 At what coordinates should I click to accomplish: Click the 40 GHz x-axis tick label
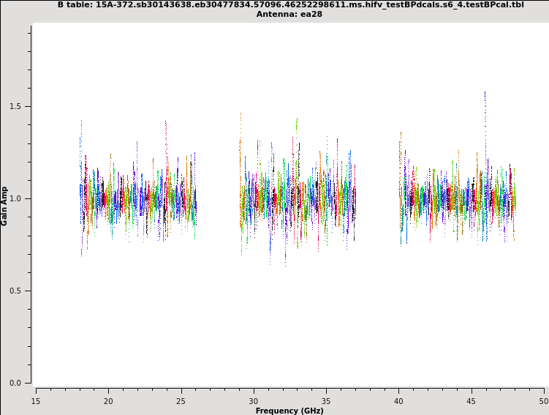tap(398, 400)
